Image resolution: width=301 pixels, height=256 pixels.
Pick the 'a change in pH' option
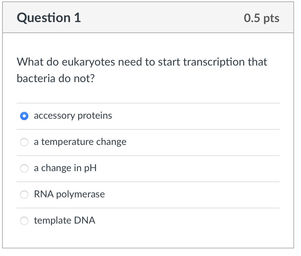(24, 168)
